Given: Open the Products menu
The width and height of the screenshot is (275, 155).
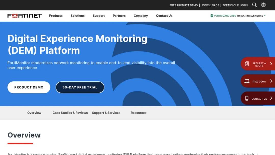Looking at the screenshot, I should (x=56, y=16).
